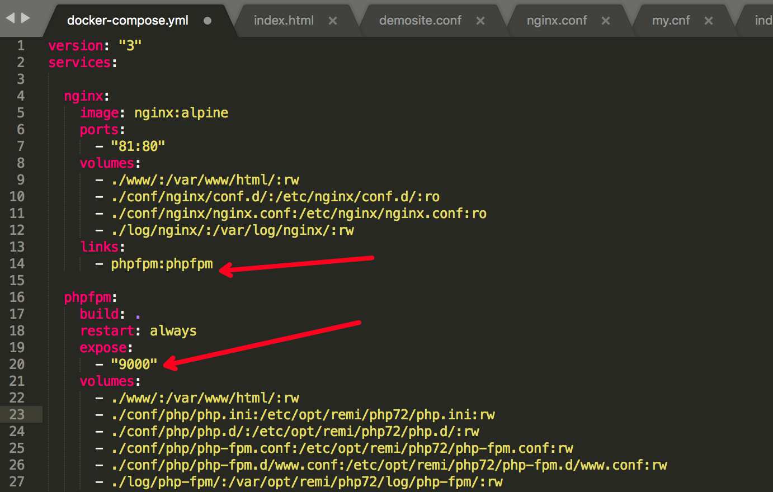Image resolution: width=773 pixels, height=492 pixels.
Task: Click the ./log/php-fpm/ volume entry on line 27
Action: click(307, 482)
